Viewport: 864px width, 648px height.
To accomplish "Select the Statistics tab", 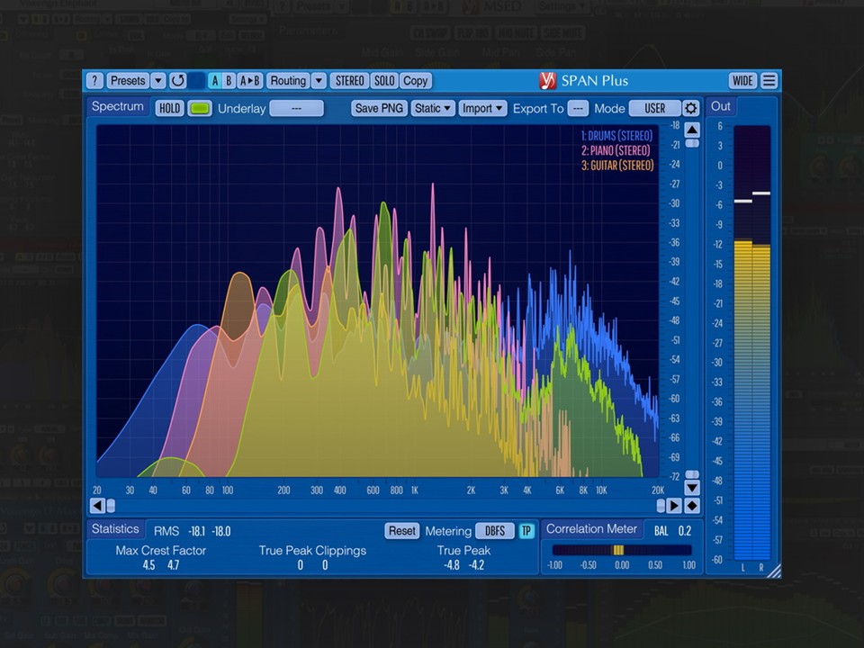I will click(x=115, y=529).
